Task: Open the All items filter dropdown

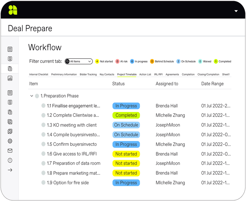Action: pyautogui.click(x=79, y=61)
